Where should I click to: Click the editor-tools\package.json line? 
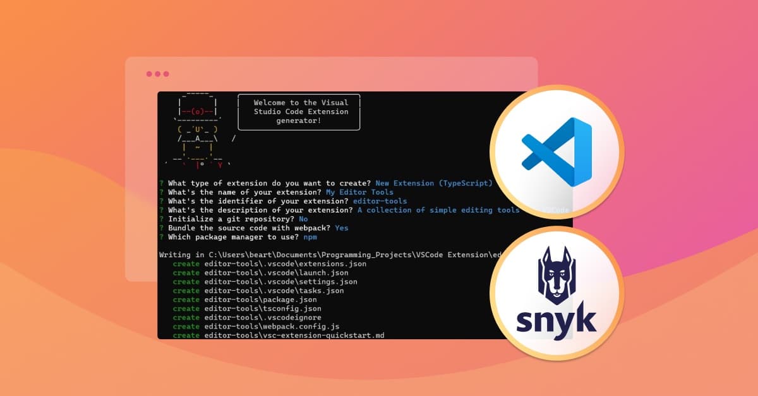(254, 300)
